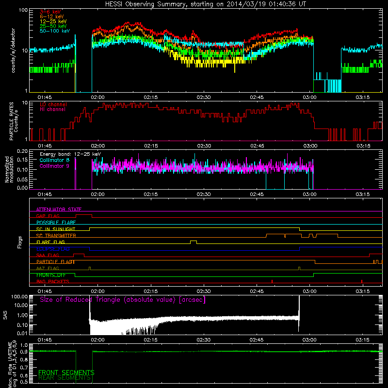Click the green 25-50 keV legend entry
This screenshot has height=388, width=388.
(x=53, y=26)
